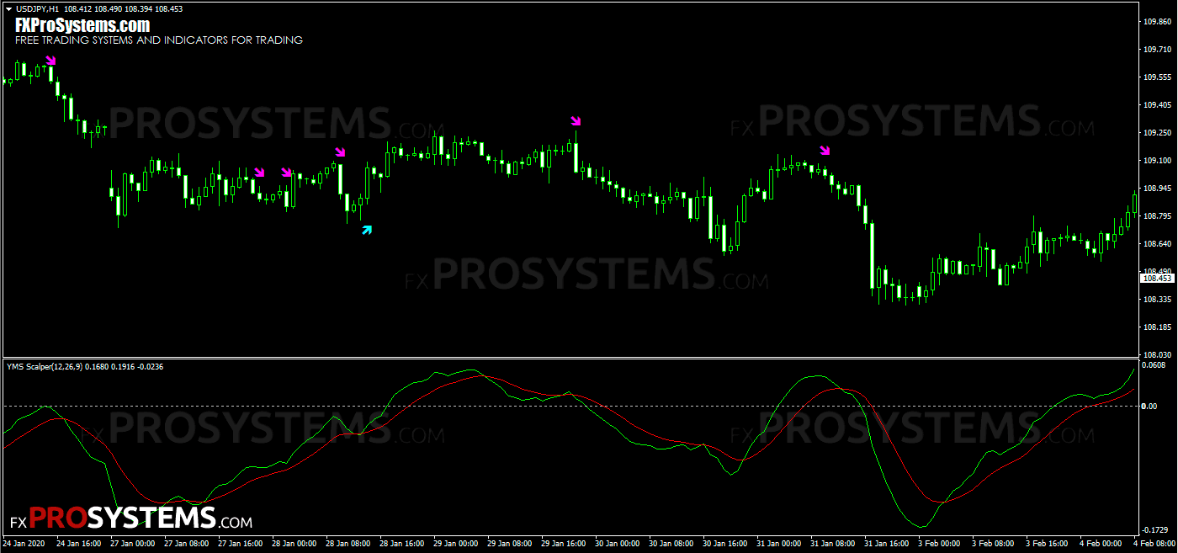Click the 108.490 label on the price scale

pyautogui.click(x=1156, y=272)
